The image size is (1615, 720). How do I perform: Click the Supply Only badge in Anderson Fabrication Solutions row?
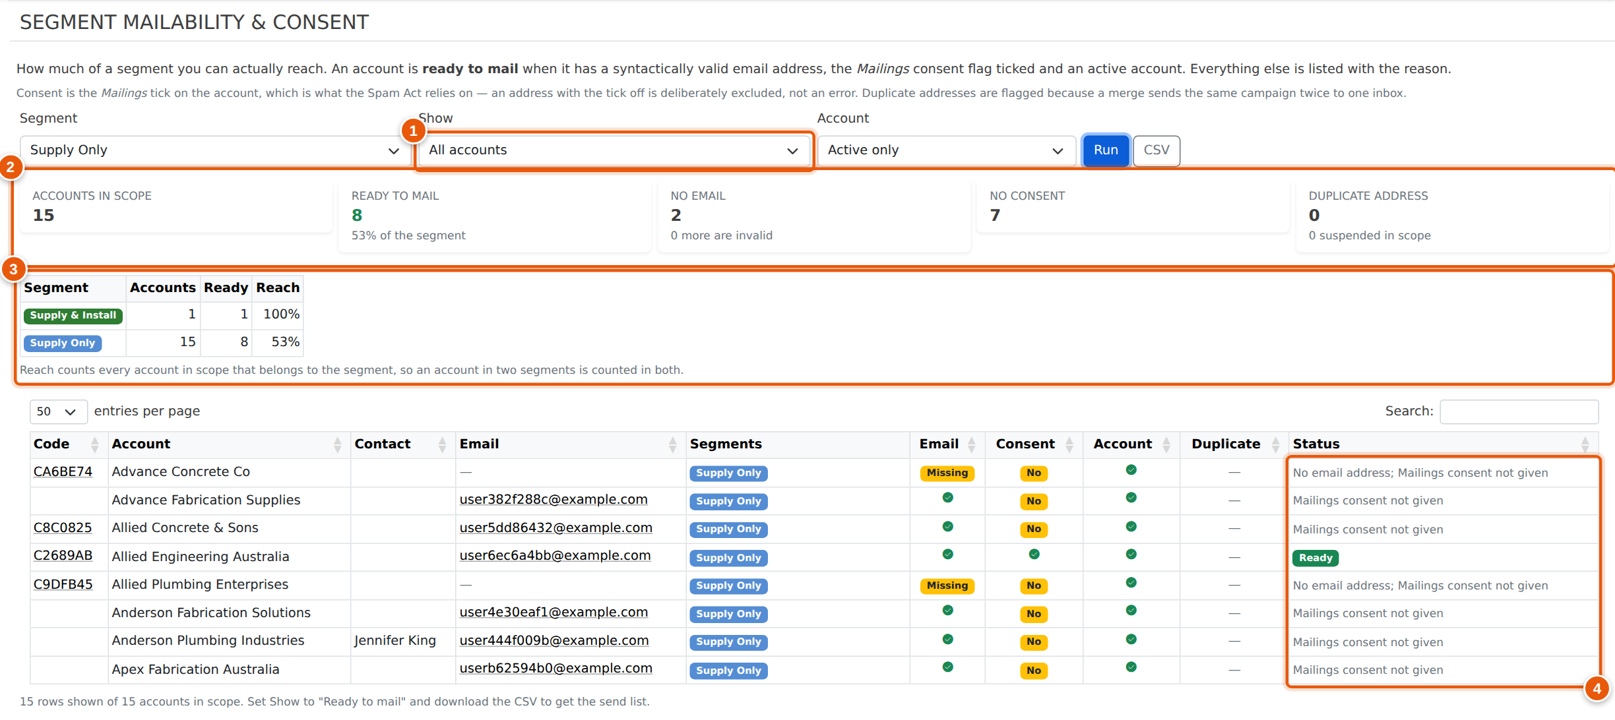[728, 615]
